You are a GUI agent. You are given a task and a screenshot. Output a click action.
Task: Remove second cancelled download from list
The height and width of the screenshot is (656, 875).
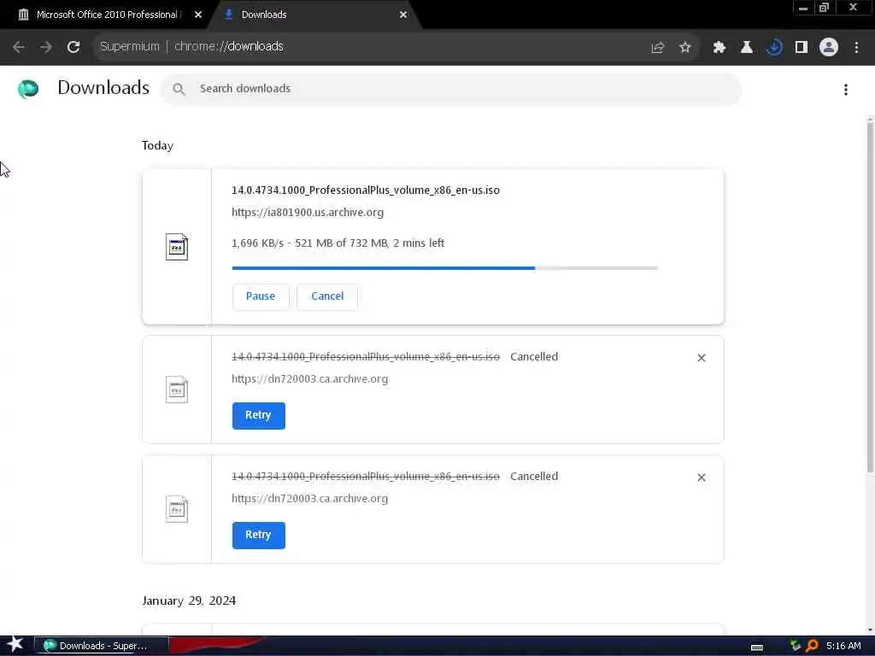(x=702, y=477)
